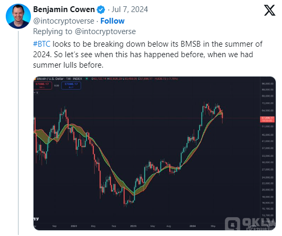Open the Bitcoin chart image

pos(155,153)
